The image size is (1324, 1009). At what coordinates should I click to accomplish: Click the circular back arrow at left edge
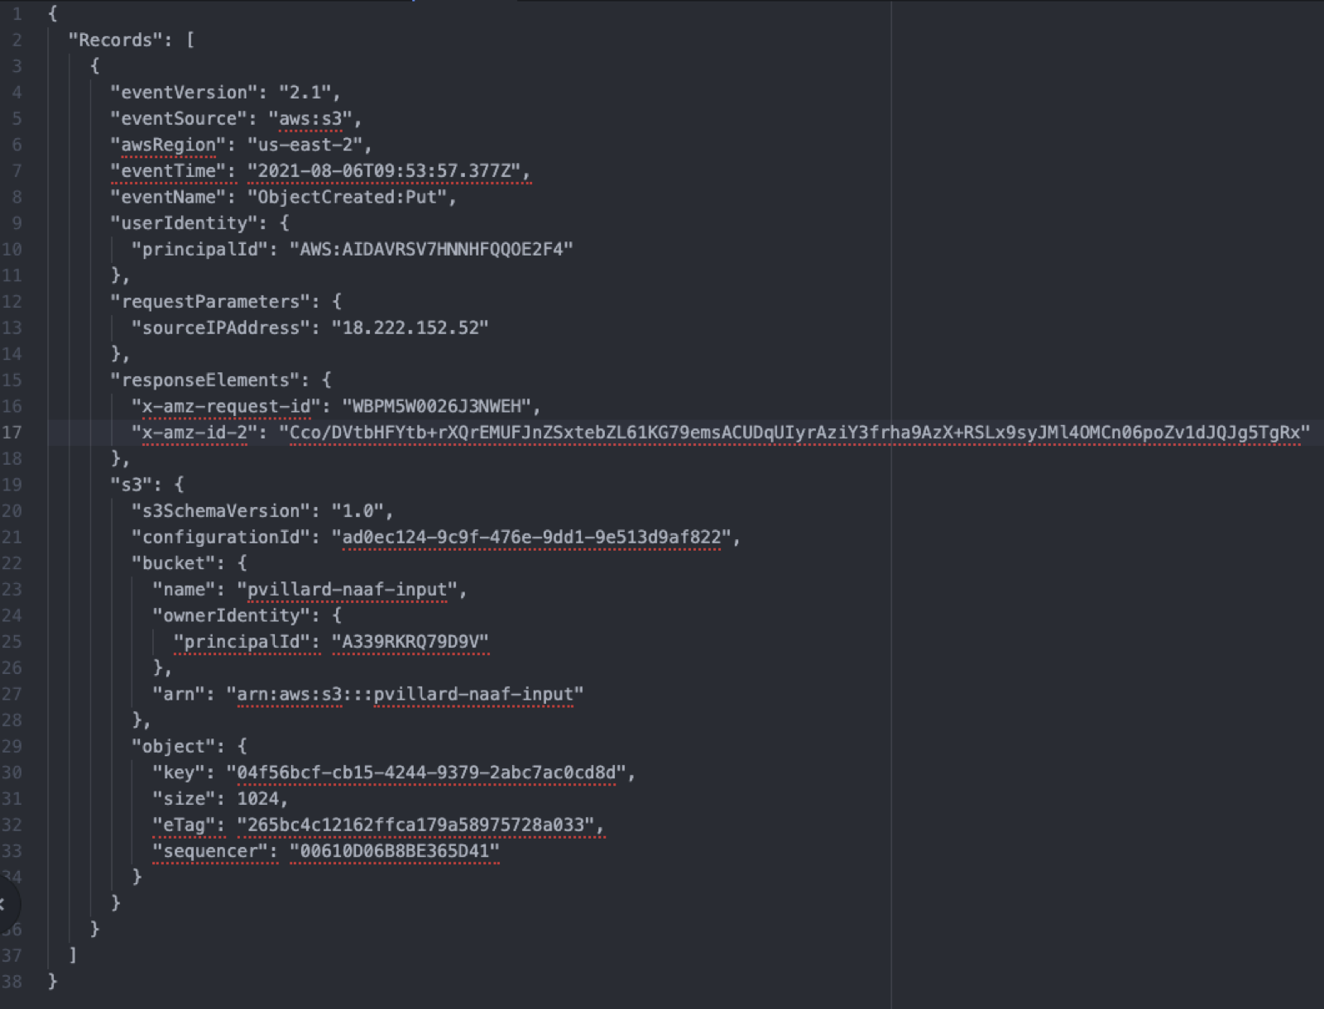point(5,903)
